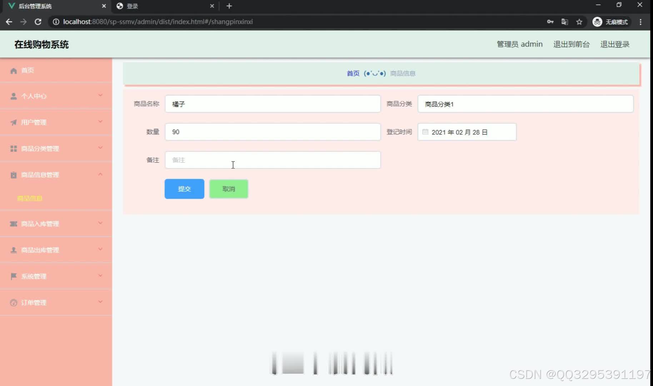Expand the 个人中心 chevron
The height and width of the screenshot is (386, 653).
pos(100,95)
